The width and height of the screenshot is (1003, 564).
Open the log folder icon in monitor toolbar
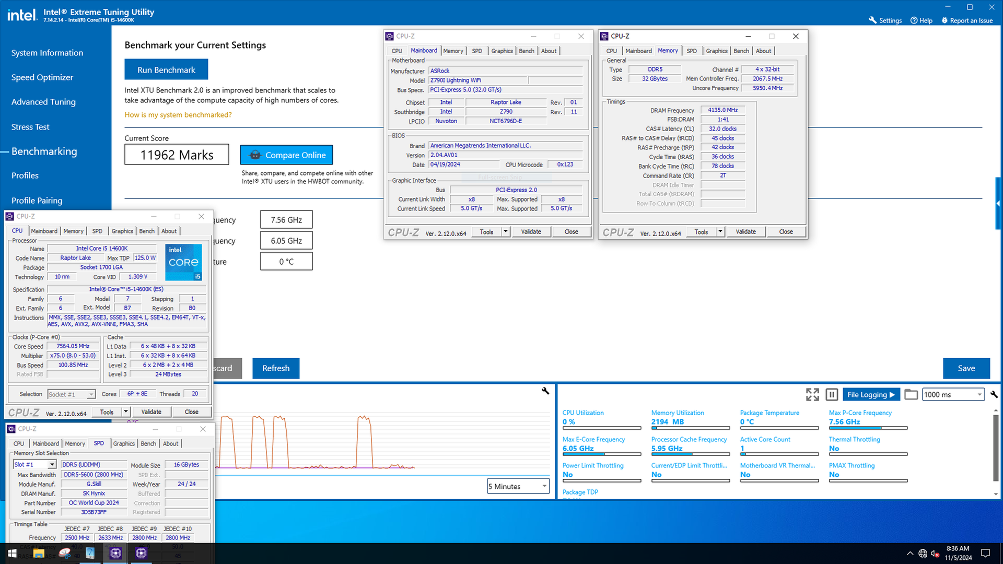[x=911, y=394]
